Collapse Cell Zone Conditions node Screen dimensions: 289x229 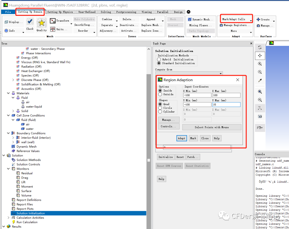click(x=8, y=115)
